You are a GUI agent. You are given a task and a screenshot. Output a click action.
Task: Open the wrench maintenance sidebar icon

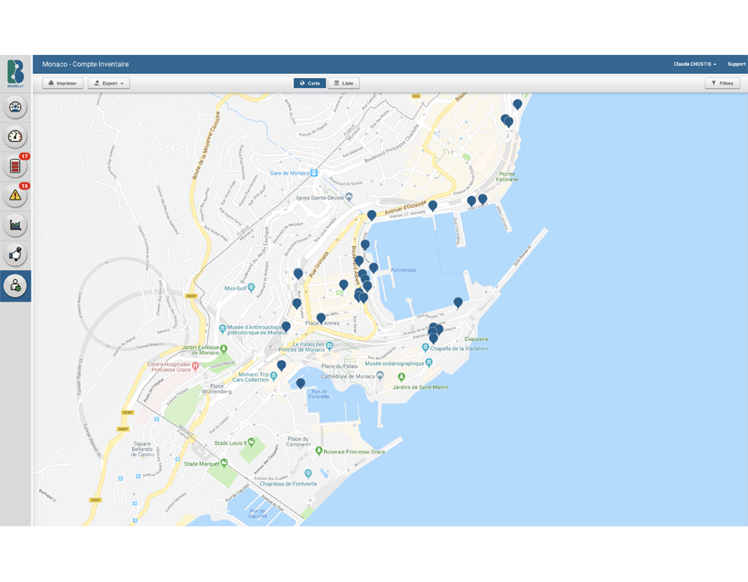(16, 255)
